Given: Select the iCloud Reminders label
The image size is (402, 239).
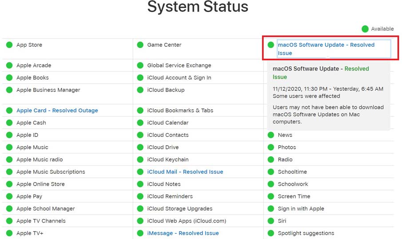Looking at the screenshot, I should click(x=170, y=196).
